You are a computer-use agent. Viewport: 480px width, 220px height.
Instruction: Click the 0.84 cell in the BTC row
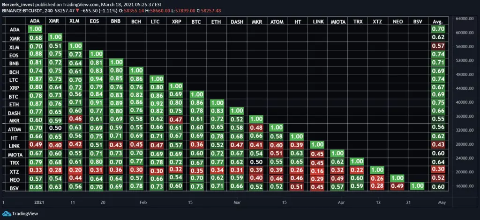click(x=96, y=94)
